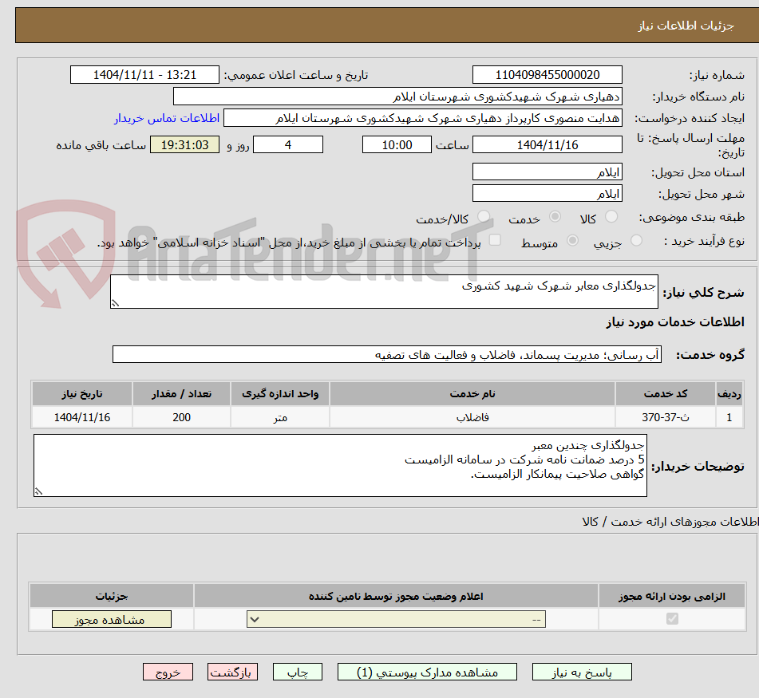This screenshot has height=698, width=759.
Task: Click the کد خدمت column header
Action: pyautogui.click(x=665, y=394)
